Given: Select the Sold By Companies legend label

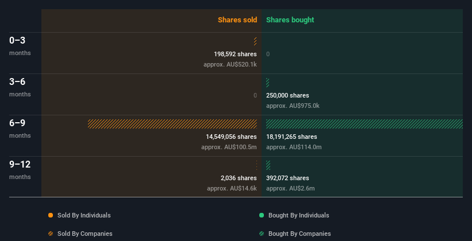Looking at the screenshot, I should click(85, 234).
